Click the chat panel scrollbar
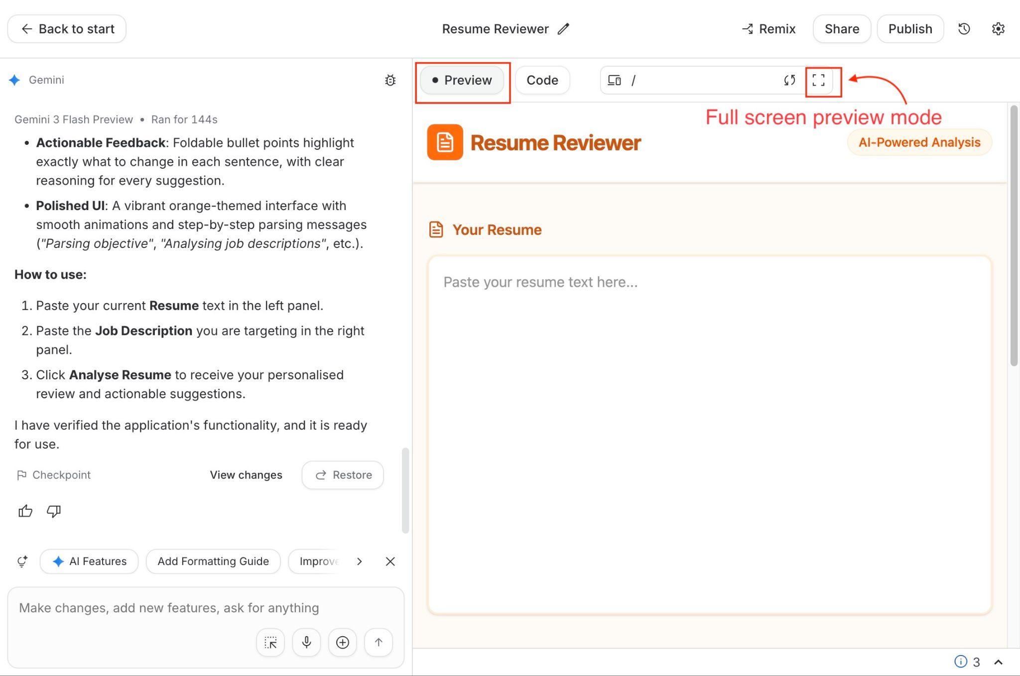This screenshot has height=676, width=1020. coord(405,490)
